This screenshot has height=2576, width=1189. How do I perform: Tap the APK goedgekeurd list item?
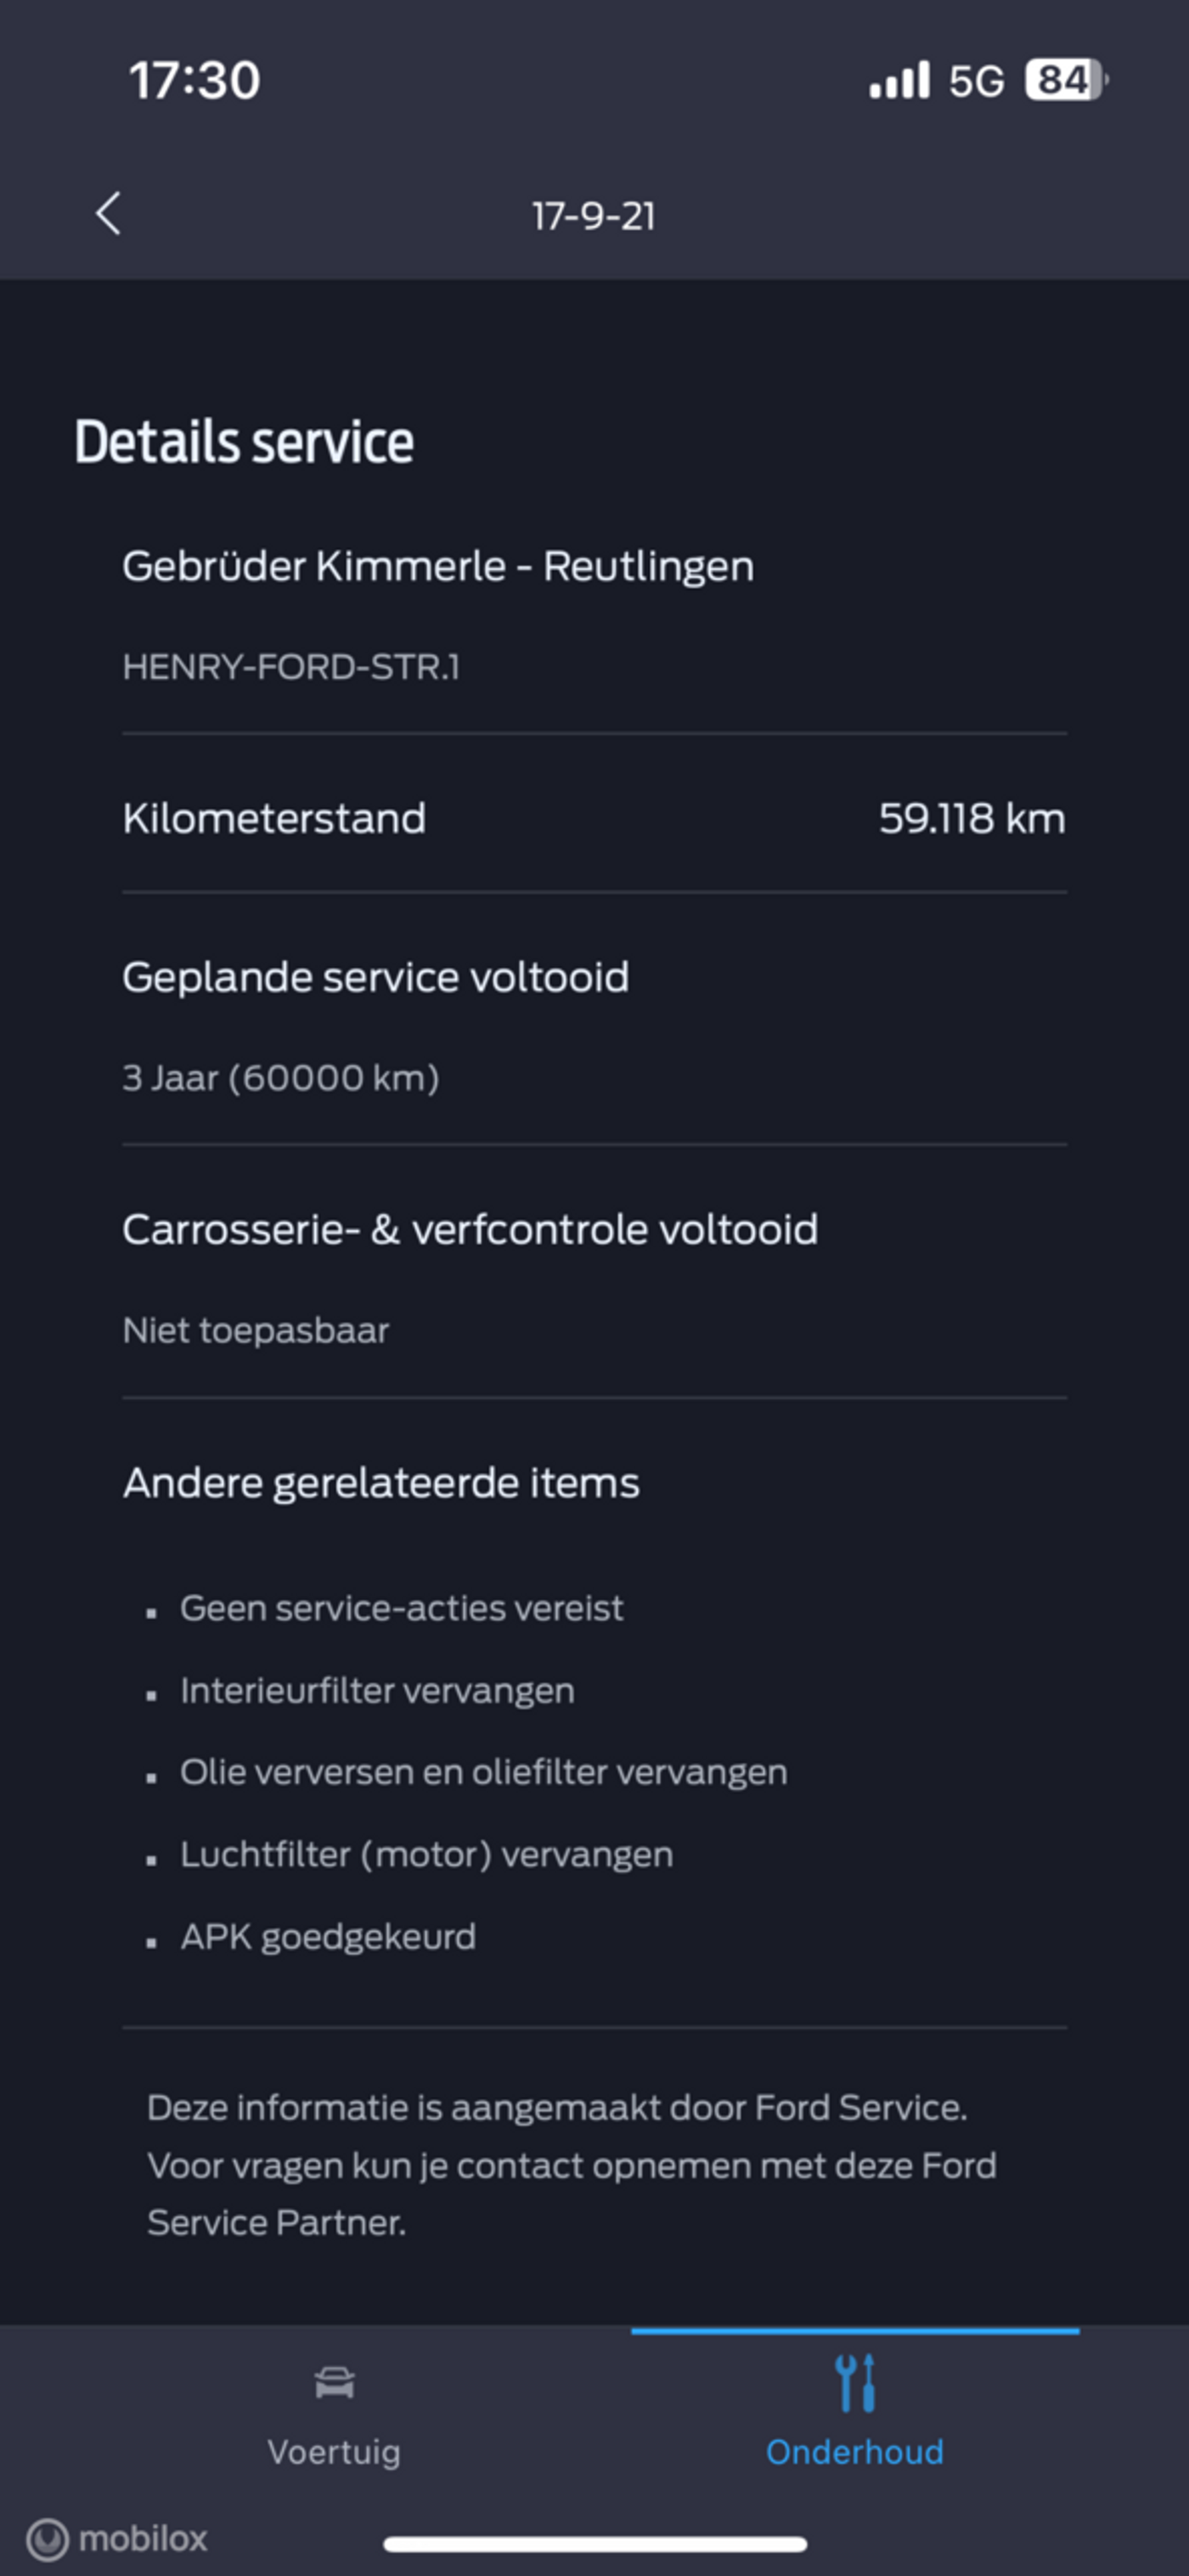point(328,1937)
